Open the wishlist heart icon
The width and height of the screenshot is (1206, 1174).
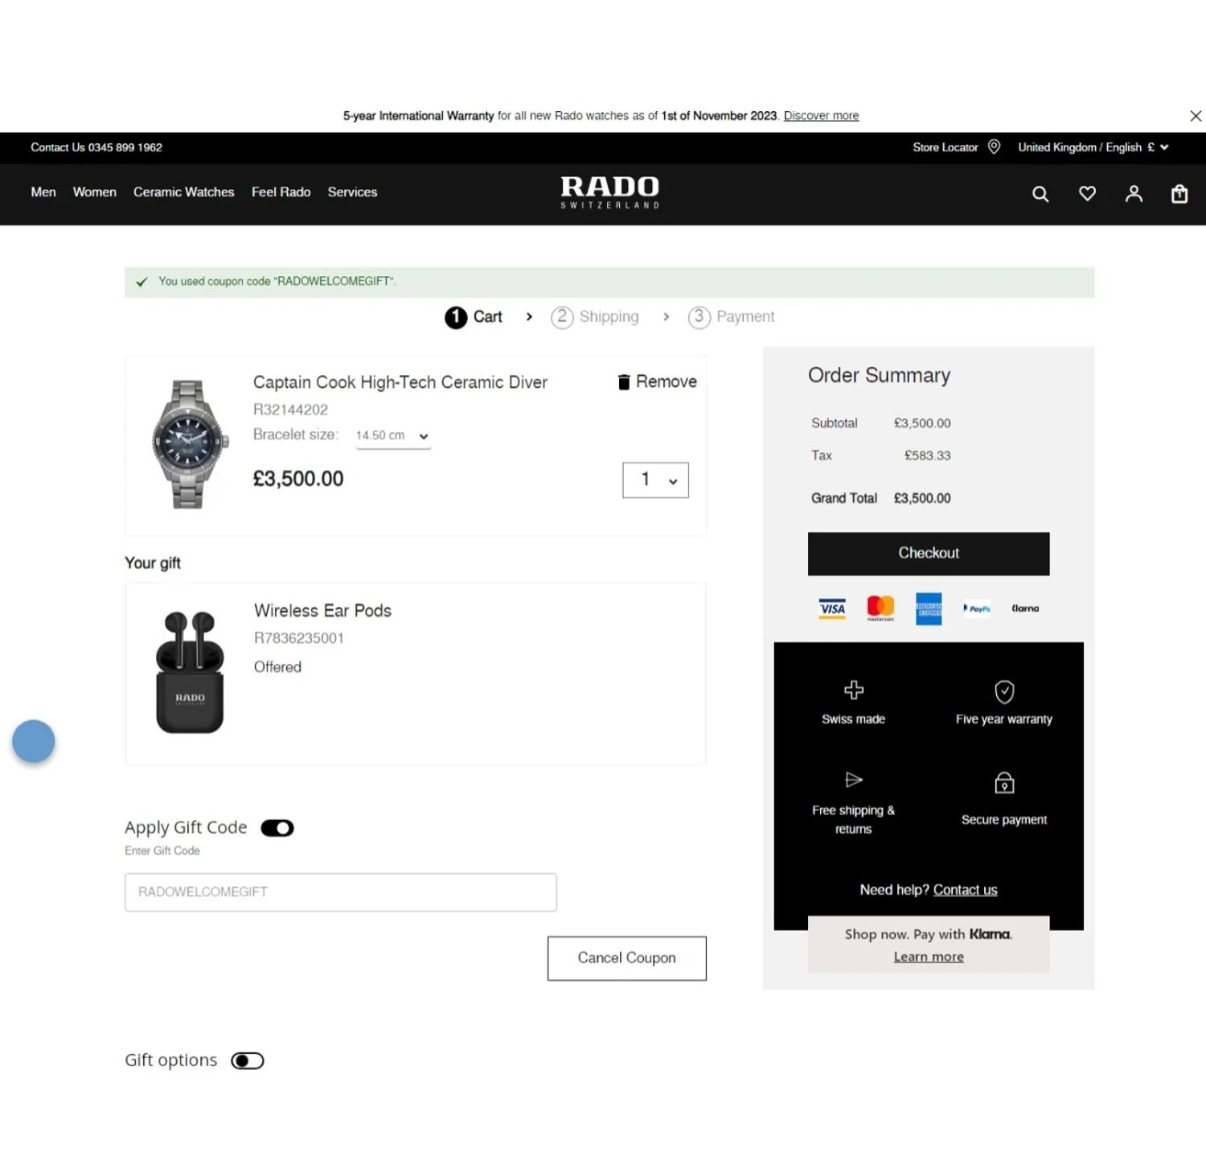click(x=1087, y=194)
